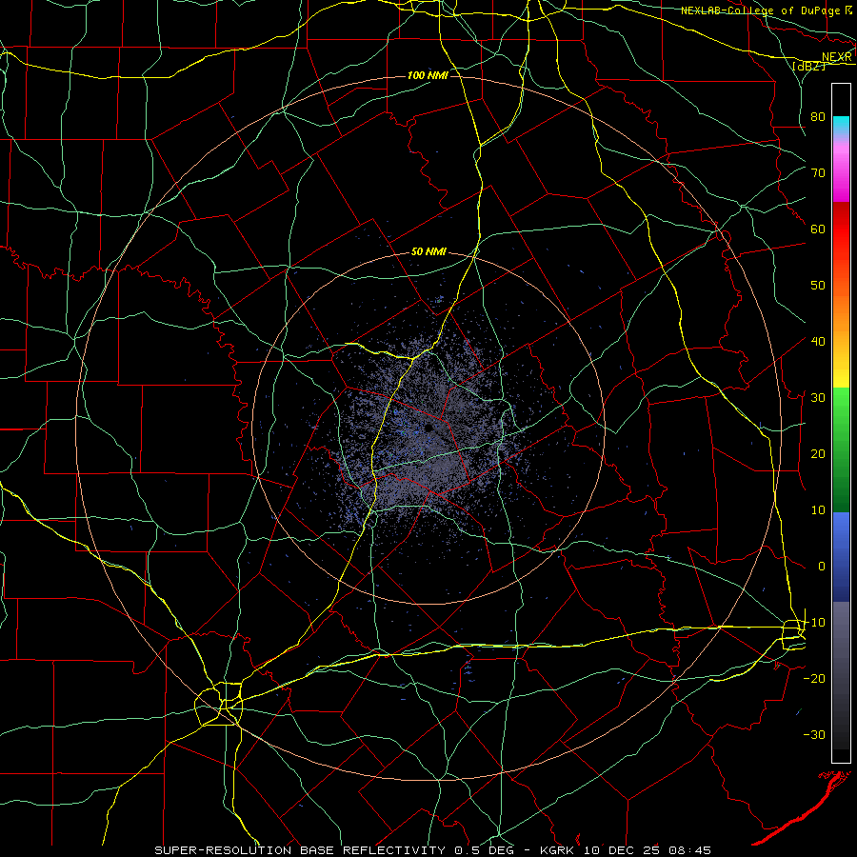Click the [dBZ] unit label

pos(808,66)
